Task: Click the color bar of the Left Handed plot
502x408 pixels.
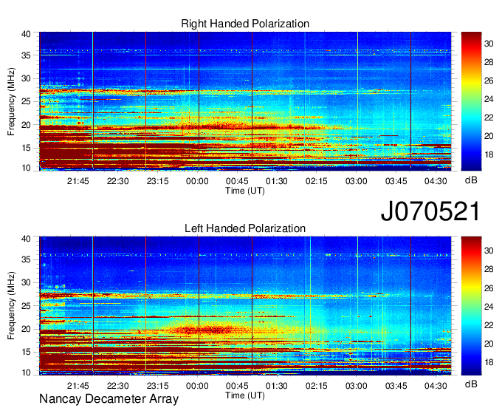Action: tap(471, 306)
